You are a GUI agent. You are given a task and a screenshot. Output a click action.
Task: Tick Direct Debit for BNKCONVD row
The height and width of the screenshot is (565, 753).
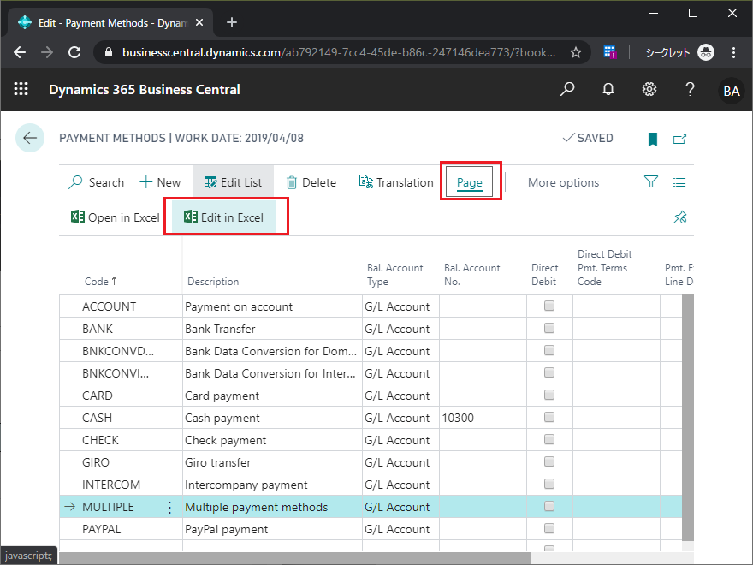point(549,350)
